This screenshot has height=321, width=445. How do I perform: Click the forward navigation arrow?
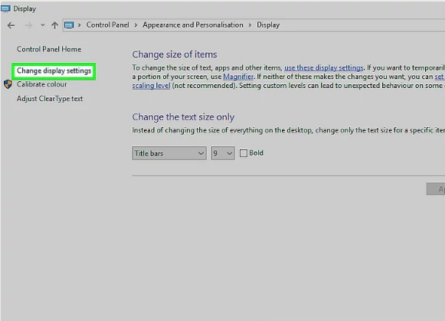[x=28, y=25]
